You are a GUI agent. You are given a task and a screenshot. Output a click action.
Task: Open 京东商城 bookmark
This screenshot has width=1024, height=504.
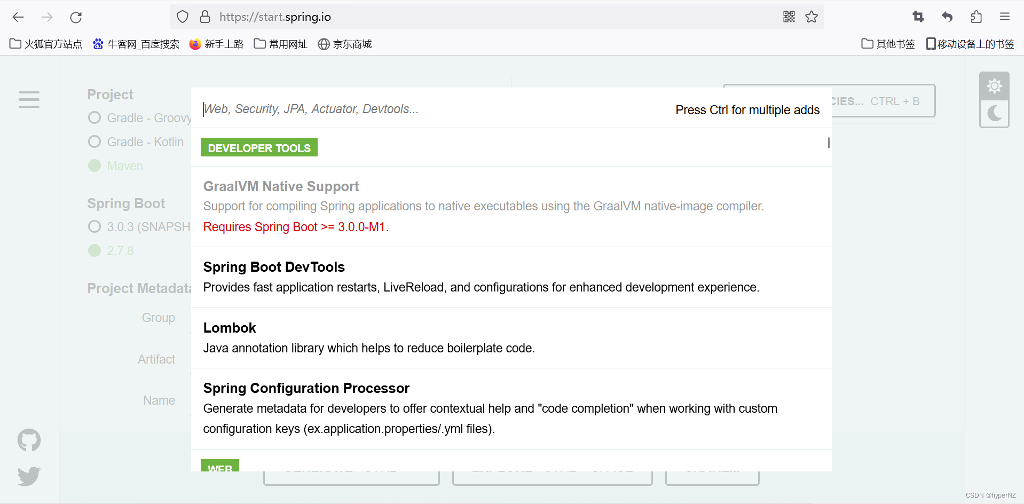[x=345, y=44]
